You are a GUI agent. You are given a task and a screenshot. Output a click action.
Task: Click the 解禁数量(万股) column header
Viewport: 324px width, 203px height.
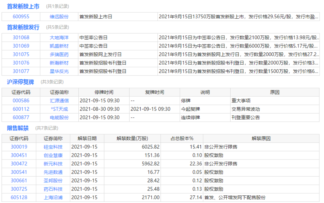132,138
